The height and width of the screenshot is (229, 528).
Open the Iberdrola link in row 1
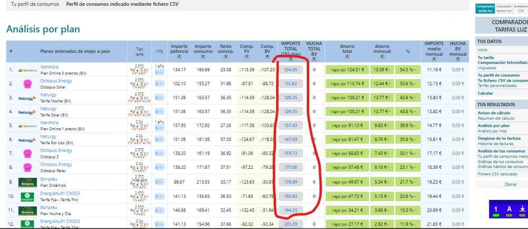coord(49,67)
